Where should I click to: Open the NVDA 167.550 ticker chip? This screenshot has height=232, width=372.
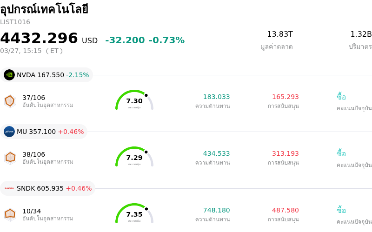(x=46, y=75)
